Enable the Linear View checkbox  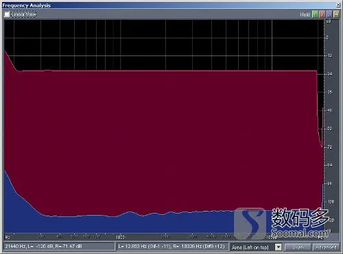pyautogui.click(x=7, y=14)
